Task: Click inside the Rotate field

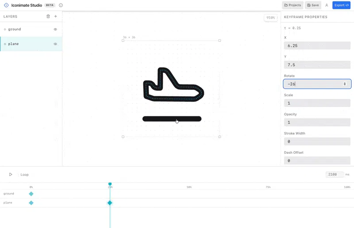Action: point(317,84)
